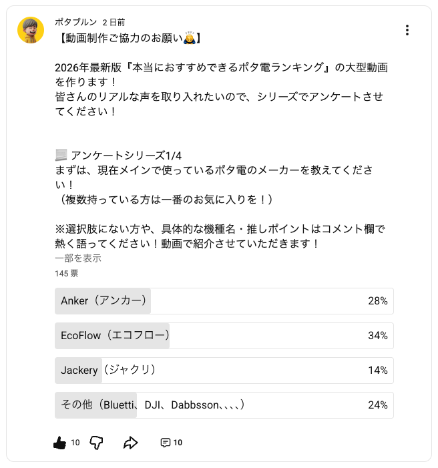The width and height of the screenshot is (438, 468).
Task: Like the post with thumbs-up icon
Action: coord(59,443)
